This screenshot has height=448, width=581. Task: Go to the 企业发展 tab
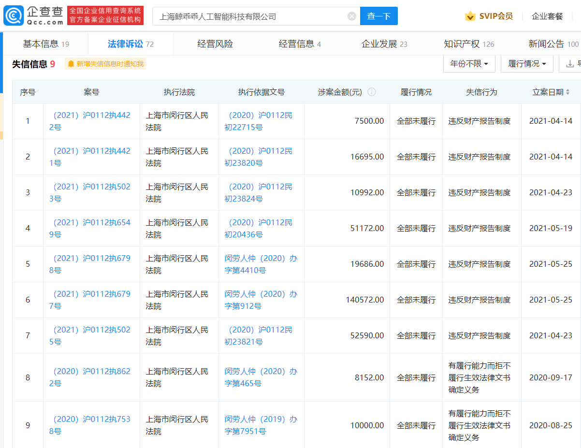[384, 44]
